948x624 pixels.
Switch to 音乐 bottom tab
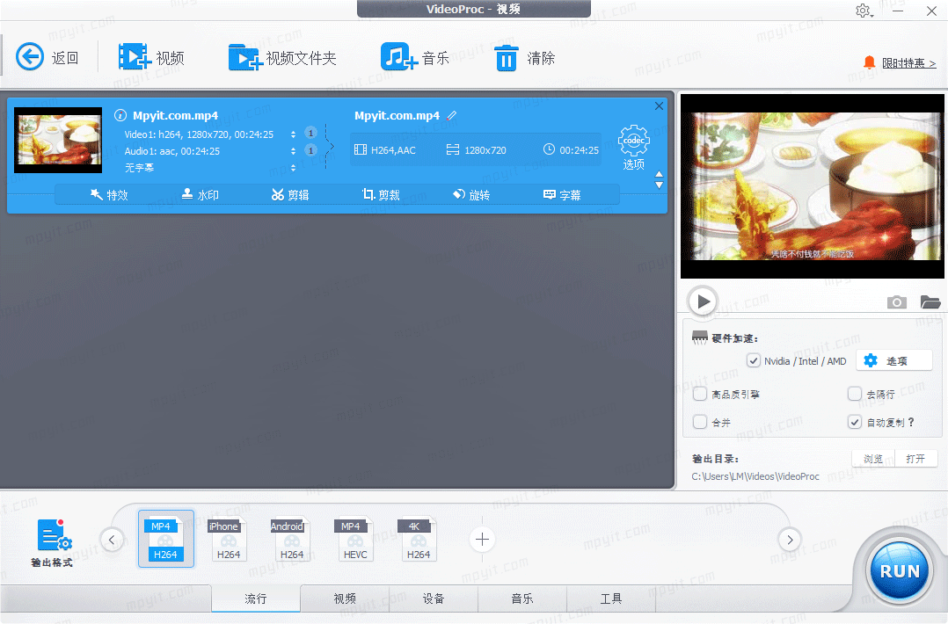coord(522,598)
